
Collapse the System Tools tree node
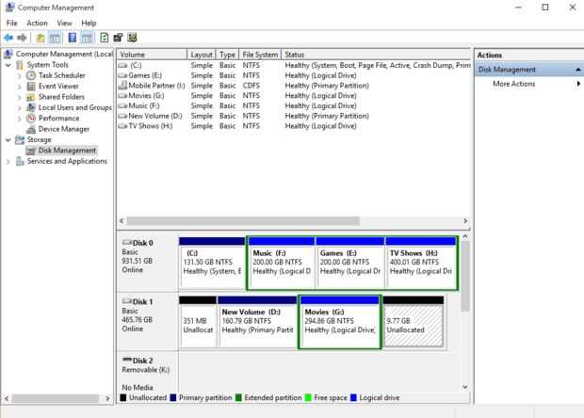8,65
